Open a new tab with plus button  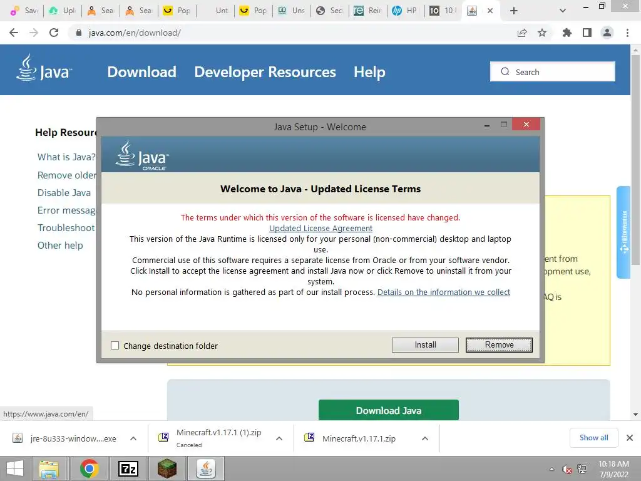point(514,11)
